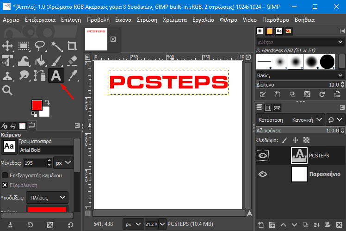
Task: Select the Color Picker eyedropper tool
Action: click(x=73, y=76)
